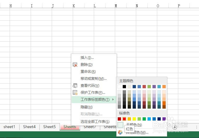Switch to the sheet1 tab
This screenshot has height=138, width=199.
[x=9, y=127]
